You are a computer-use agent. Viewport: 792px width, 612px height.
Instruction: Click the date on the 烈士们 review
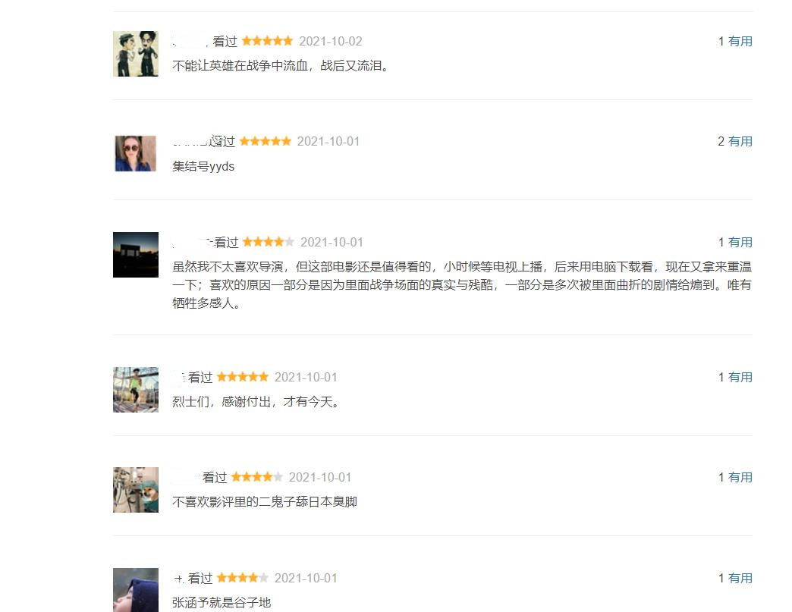click(306, 376)
